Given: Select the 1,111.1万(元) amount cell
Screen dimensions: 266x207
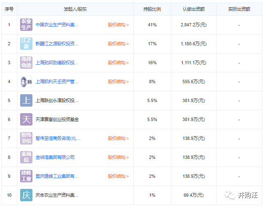Looking at the screenshot, I should tap(194, 63).
